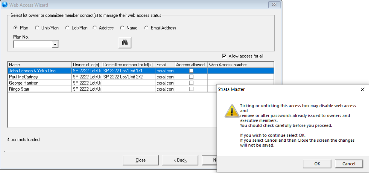Click the warning triangle icon in Strata Master
Screen dimensions: 369x173
pyautogui.click(x=232, y=111)
